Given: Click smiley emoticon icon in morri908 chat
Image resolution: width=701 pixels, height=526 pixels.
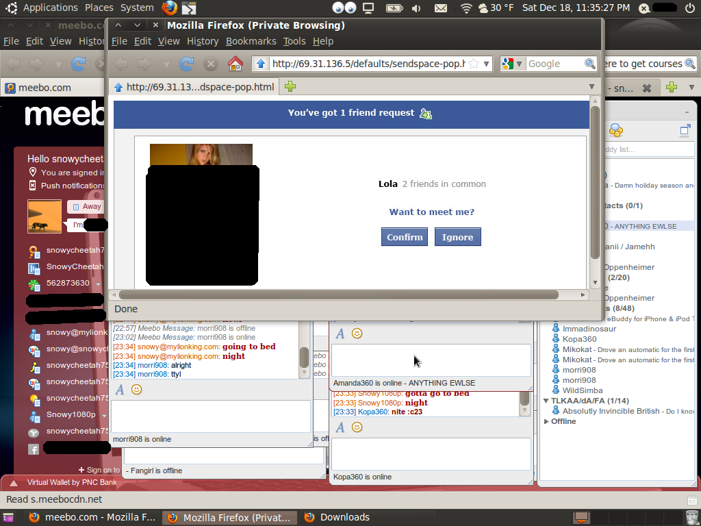Looking at the screenshot, I should (137, 390).
